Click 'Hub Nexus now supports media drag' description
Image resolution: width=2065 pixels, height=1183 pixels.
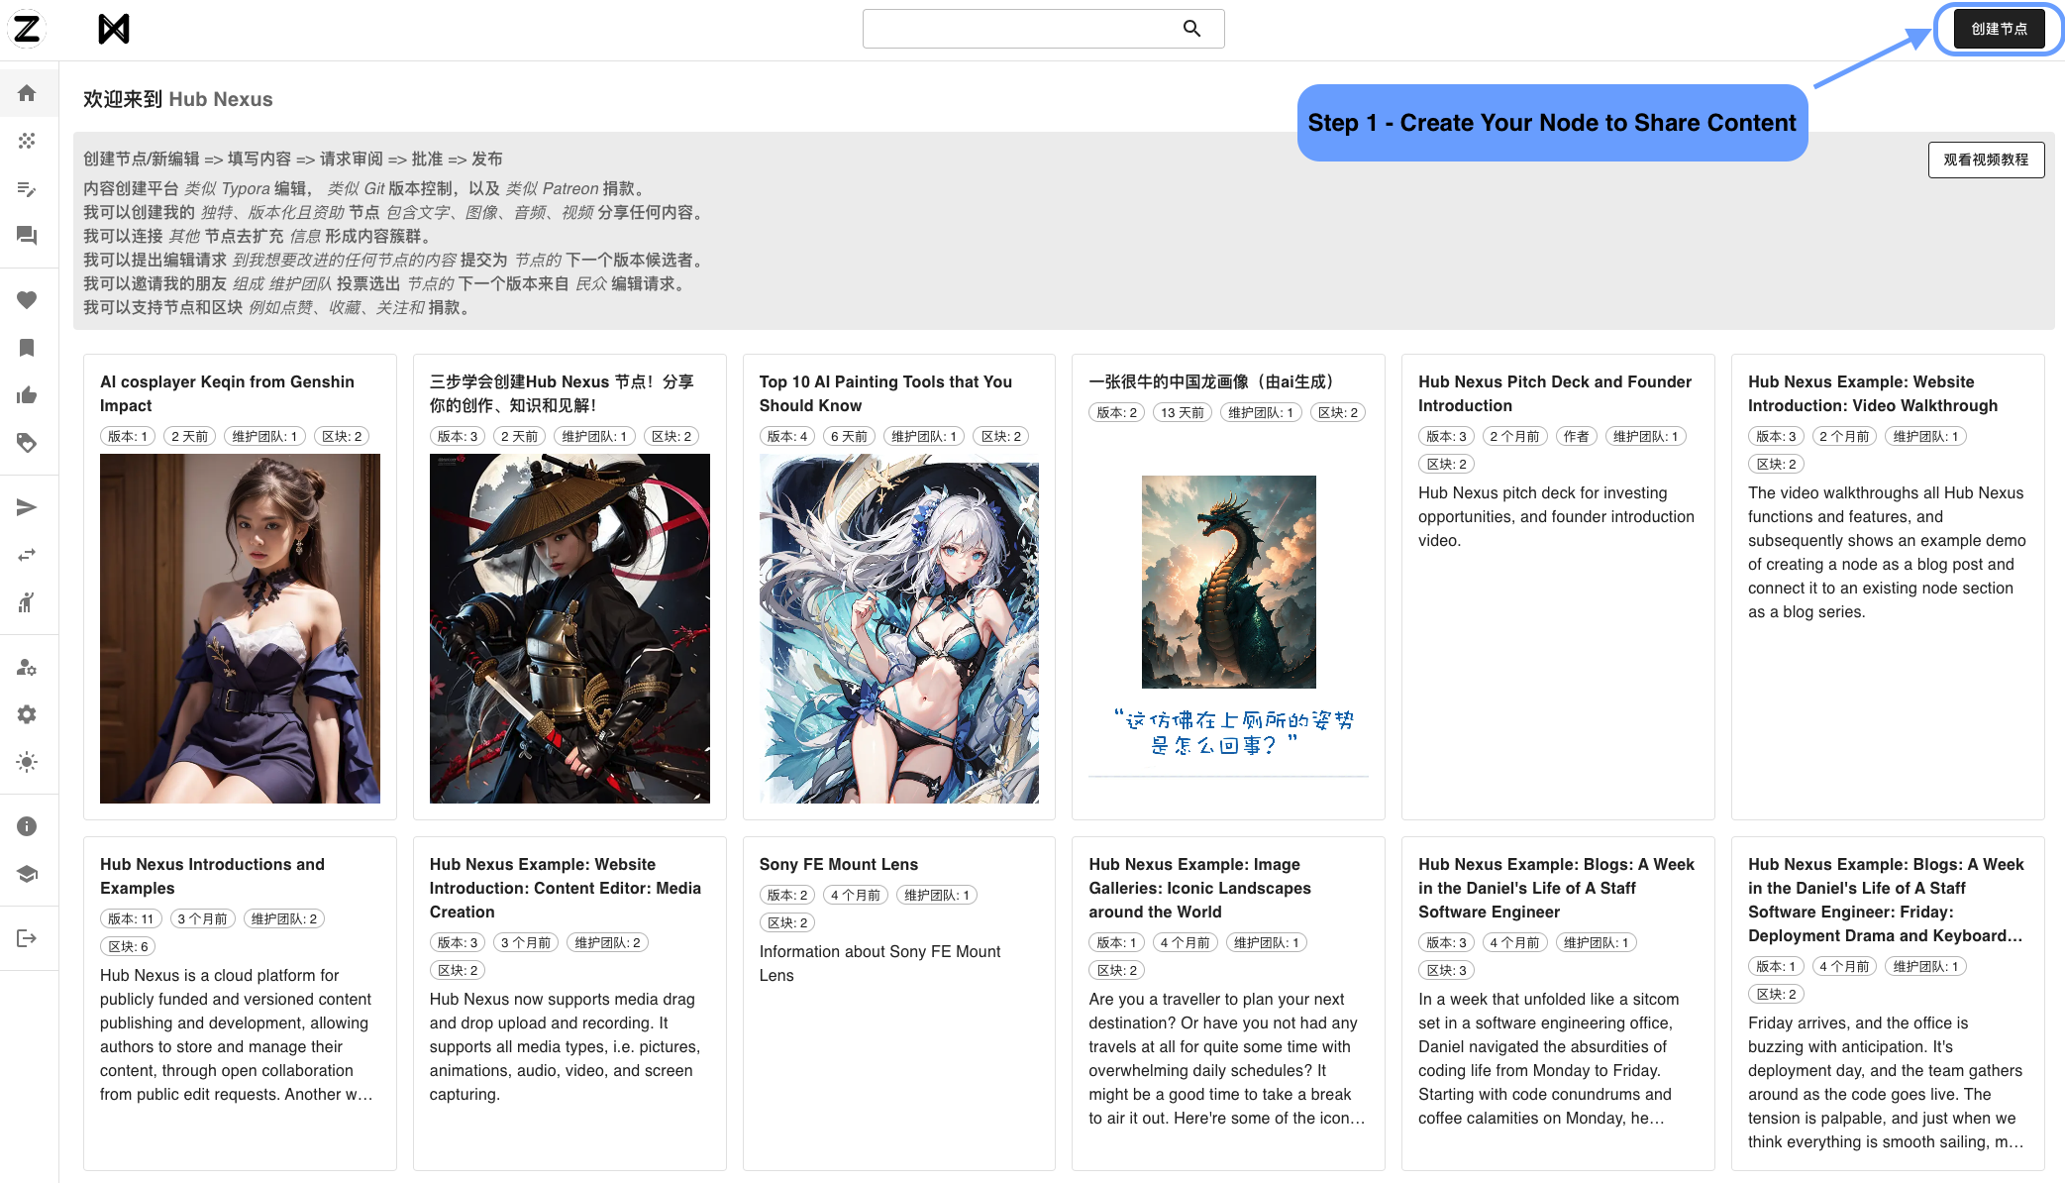point(565,1046)
